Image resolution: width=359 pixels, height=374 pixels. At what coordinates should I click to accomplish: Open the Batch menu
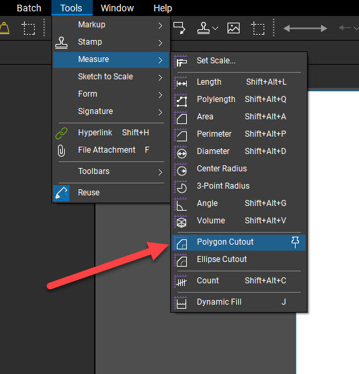tap(29, 8)
